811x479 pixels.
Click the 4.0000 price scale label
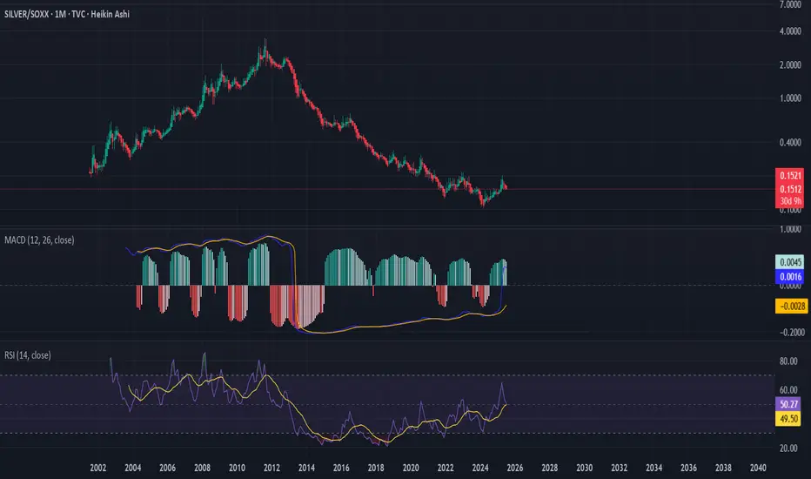click(x=790, y=31)
